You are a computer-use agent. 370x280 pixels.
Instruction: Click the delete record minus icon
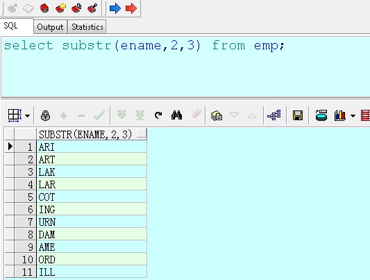click(x=82, y=116)
